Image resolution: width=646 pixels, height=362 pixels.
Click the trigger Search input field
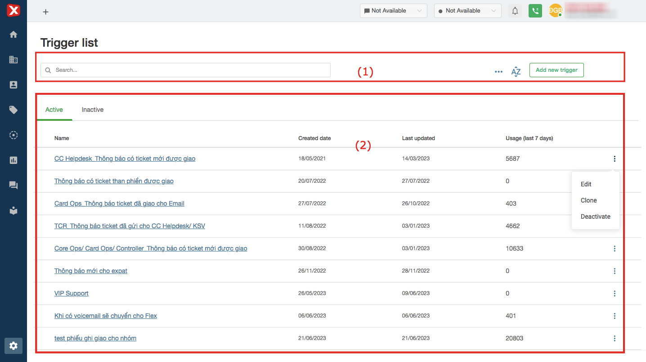tap(189, 70)
